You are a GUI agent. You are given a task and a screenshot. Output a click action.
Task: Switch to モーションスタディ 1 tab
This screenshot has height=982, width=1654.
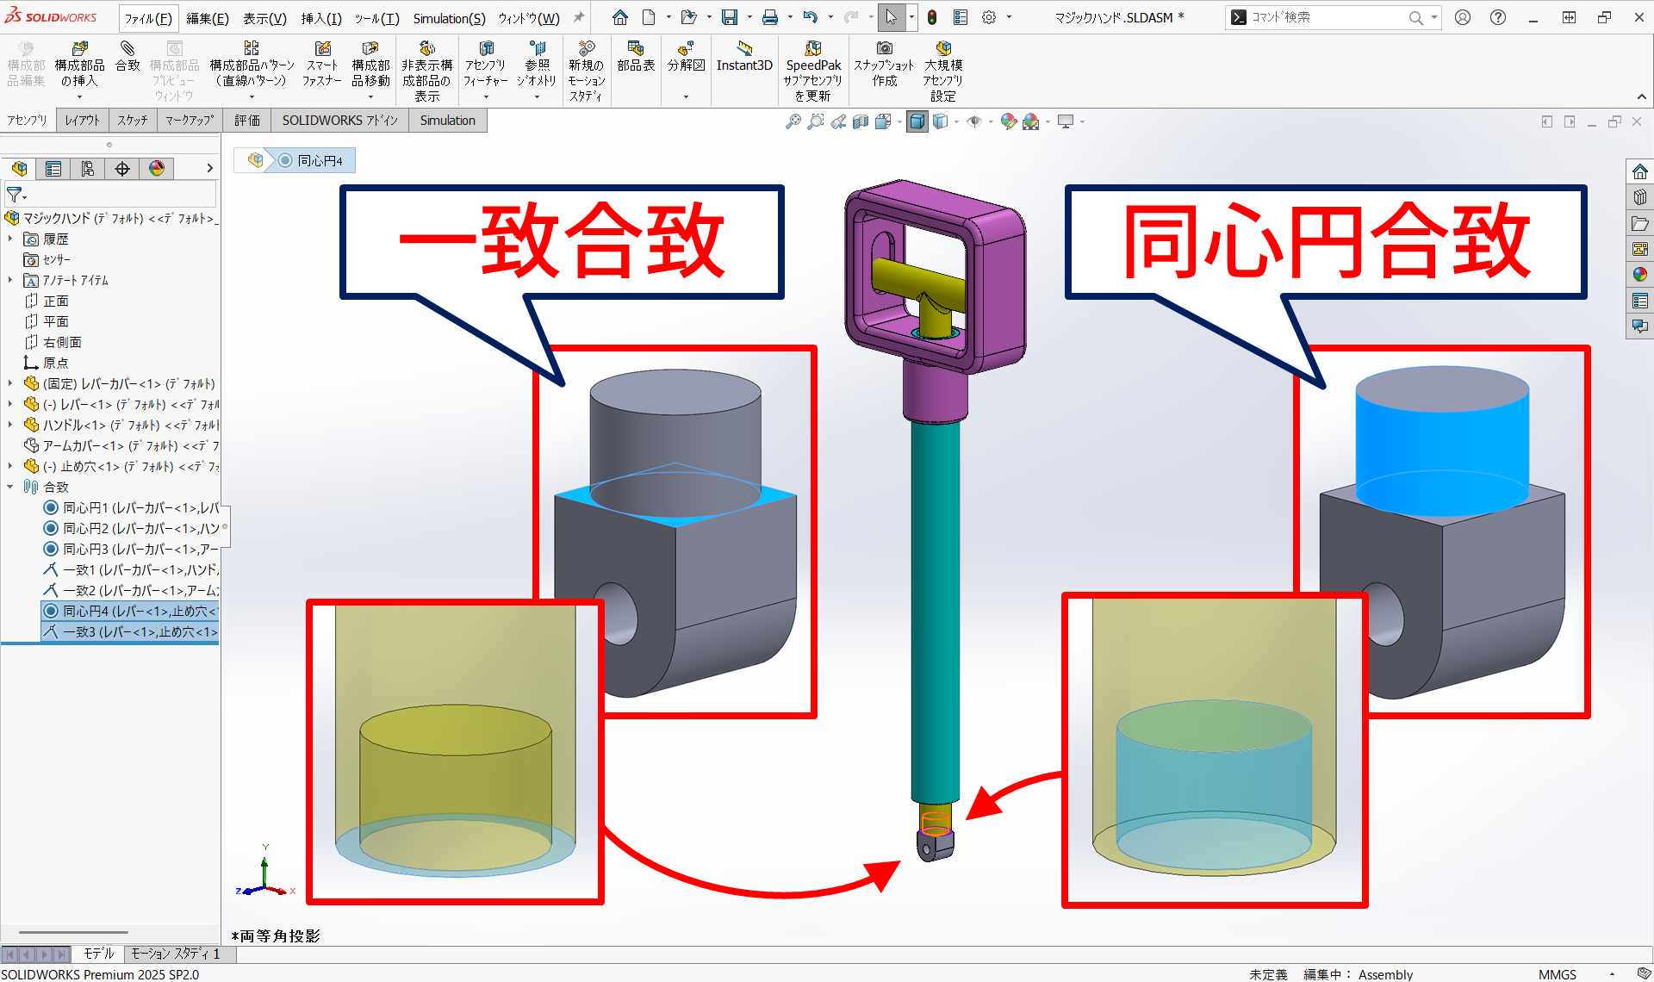click(x=176, y=954)
